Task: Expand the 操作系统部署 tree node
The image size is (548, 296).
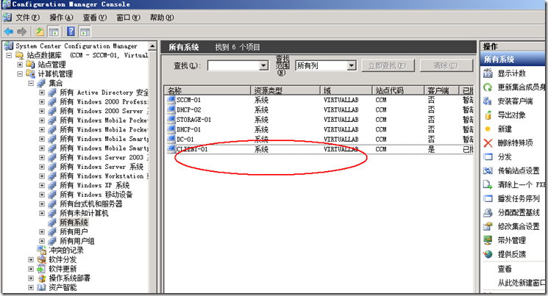Action: pyautogui.click(x=31, y=278)
